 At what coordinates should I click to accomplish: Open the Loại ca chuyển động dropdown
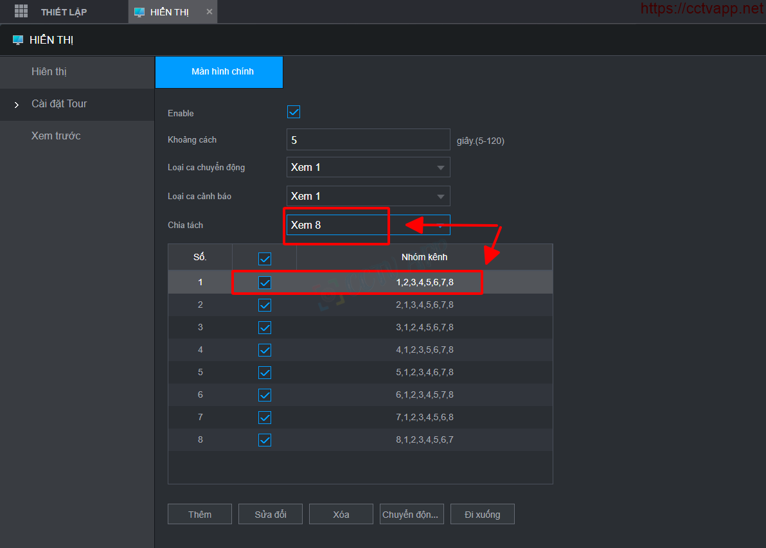[368, 167]
